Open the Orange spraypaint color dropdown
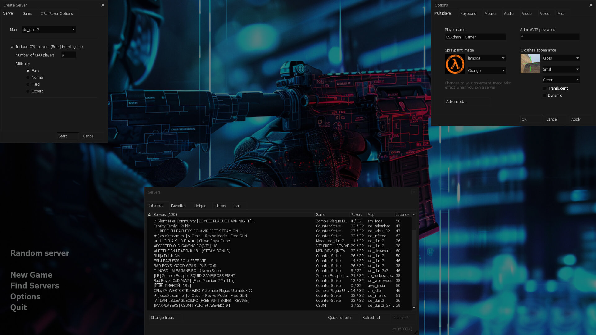Viewport: 596px width, 335px height. tap(486, 71)
